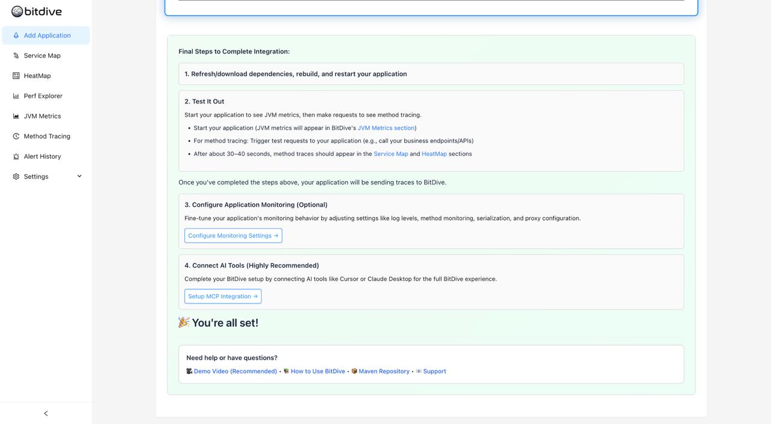Click the JVM Metrics graph icon

(16, 116)
